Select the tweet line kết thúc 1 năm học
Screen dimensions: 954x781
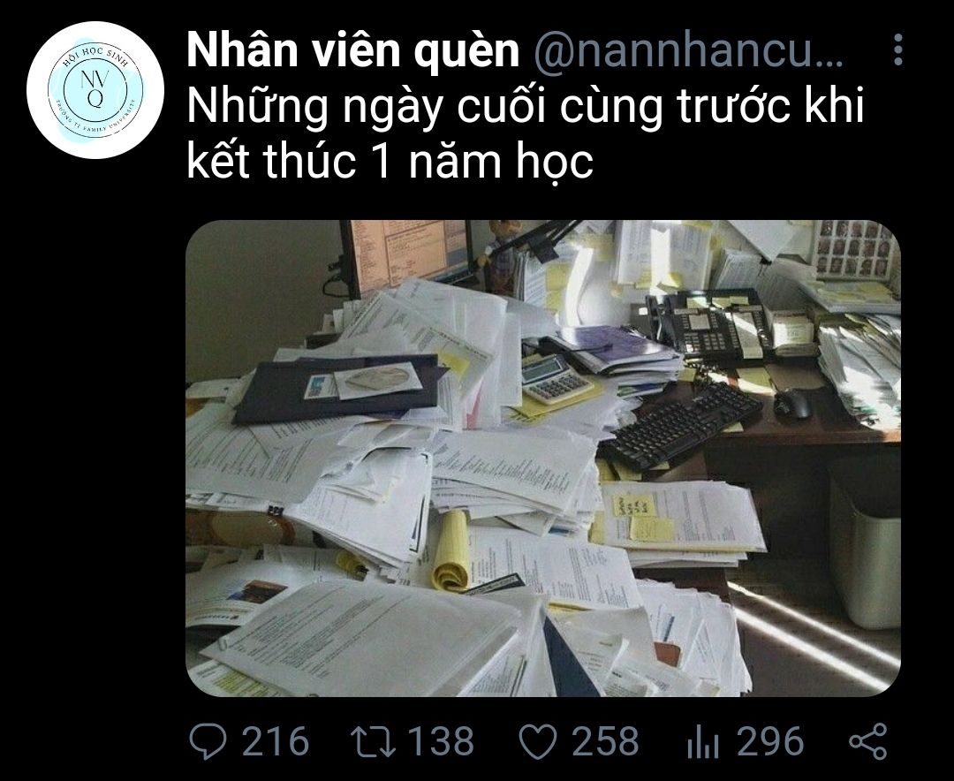[390, 162]
